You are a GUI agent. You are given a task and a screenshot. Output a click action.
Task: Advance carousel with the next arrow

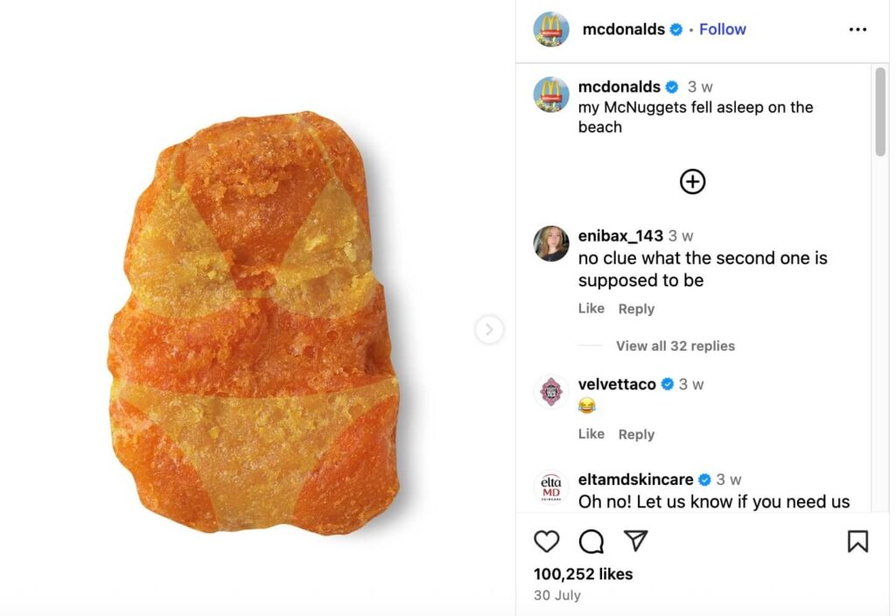click(489, 330)
